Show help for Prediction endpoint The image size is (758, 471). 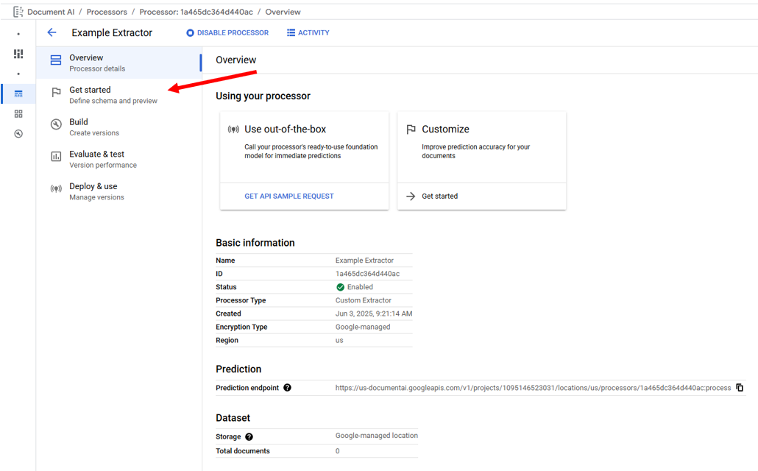click(287, 388)
